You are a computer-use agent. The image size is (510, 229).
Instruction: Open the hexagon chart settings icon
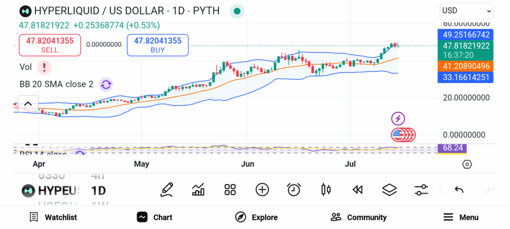(467, 164)
